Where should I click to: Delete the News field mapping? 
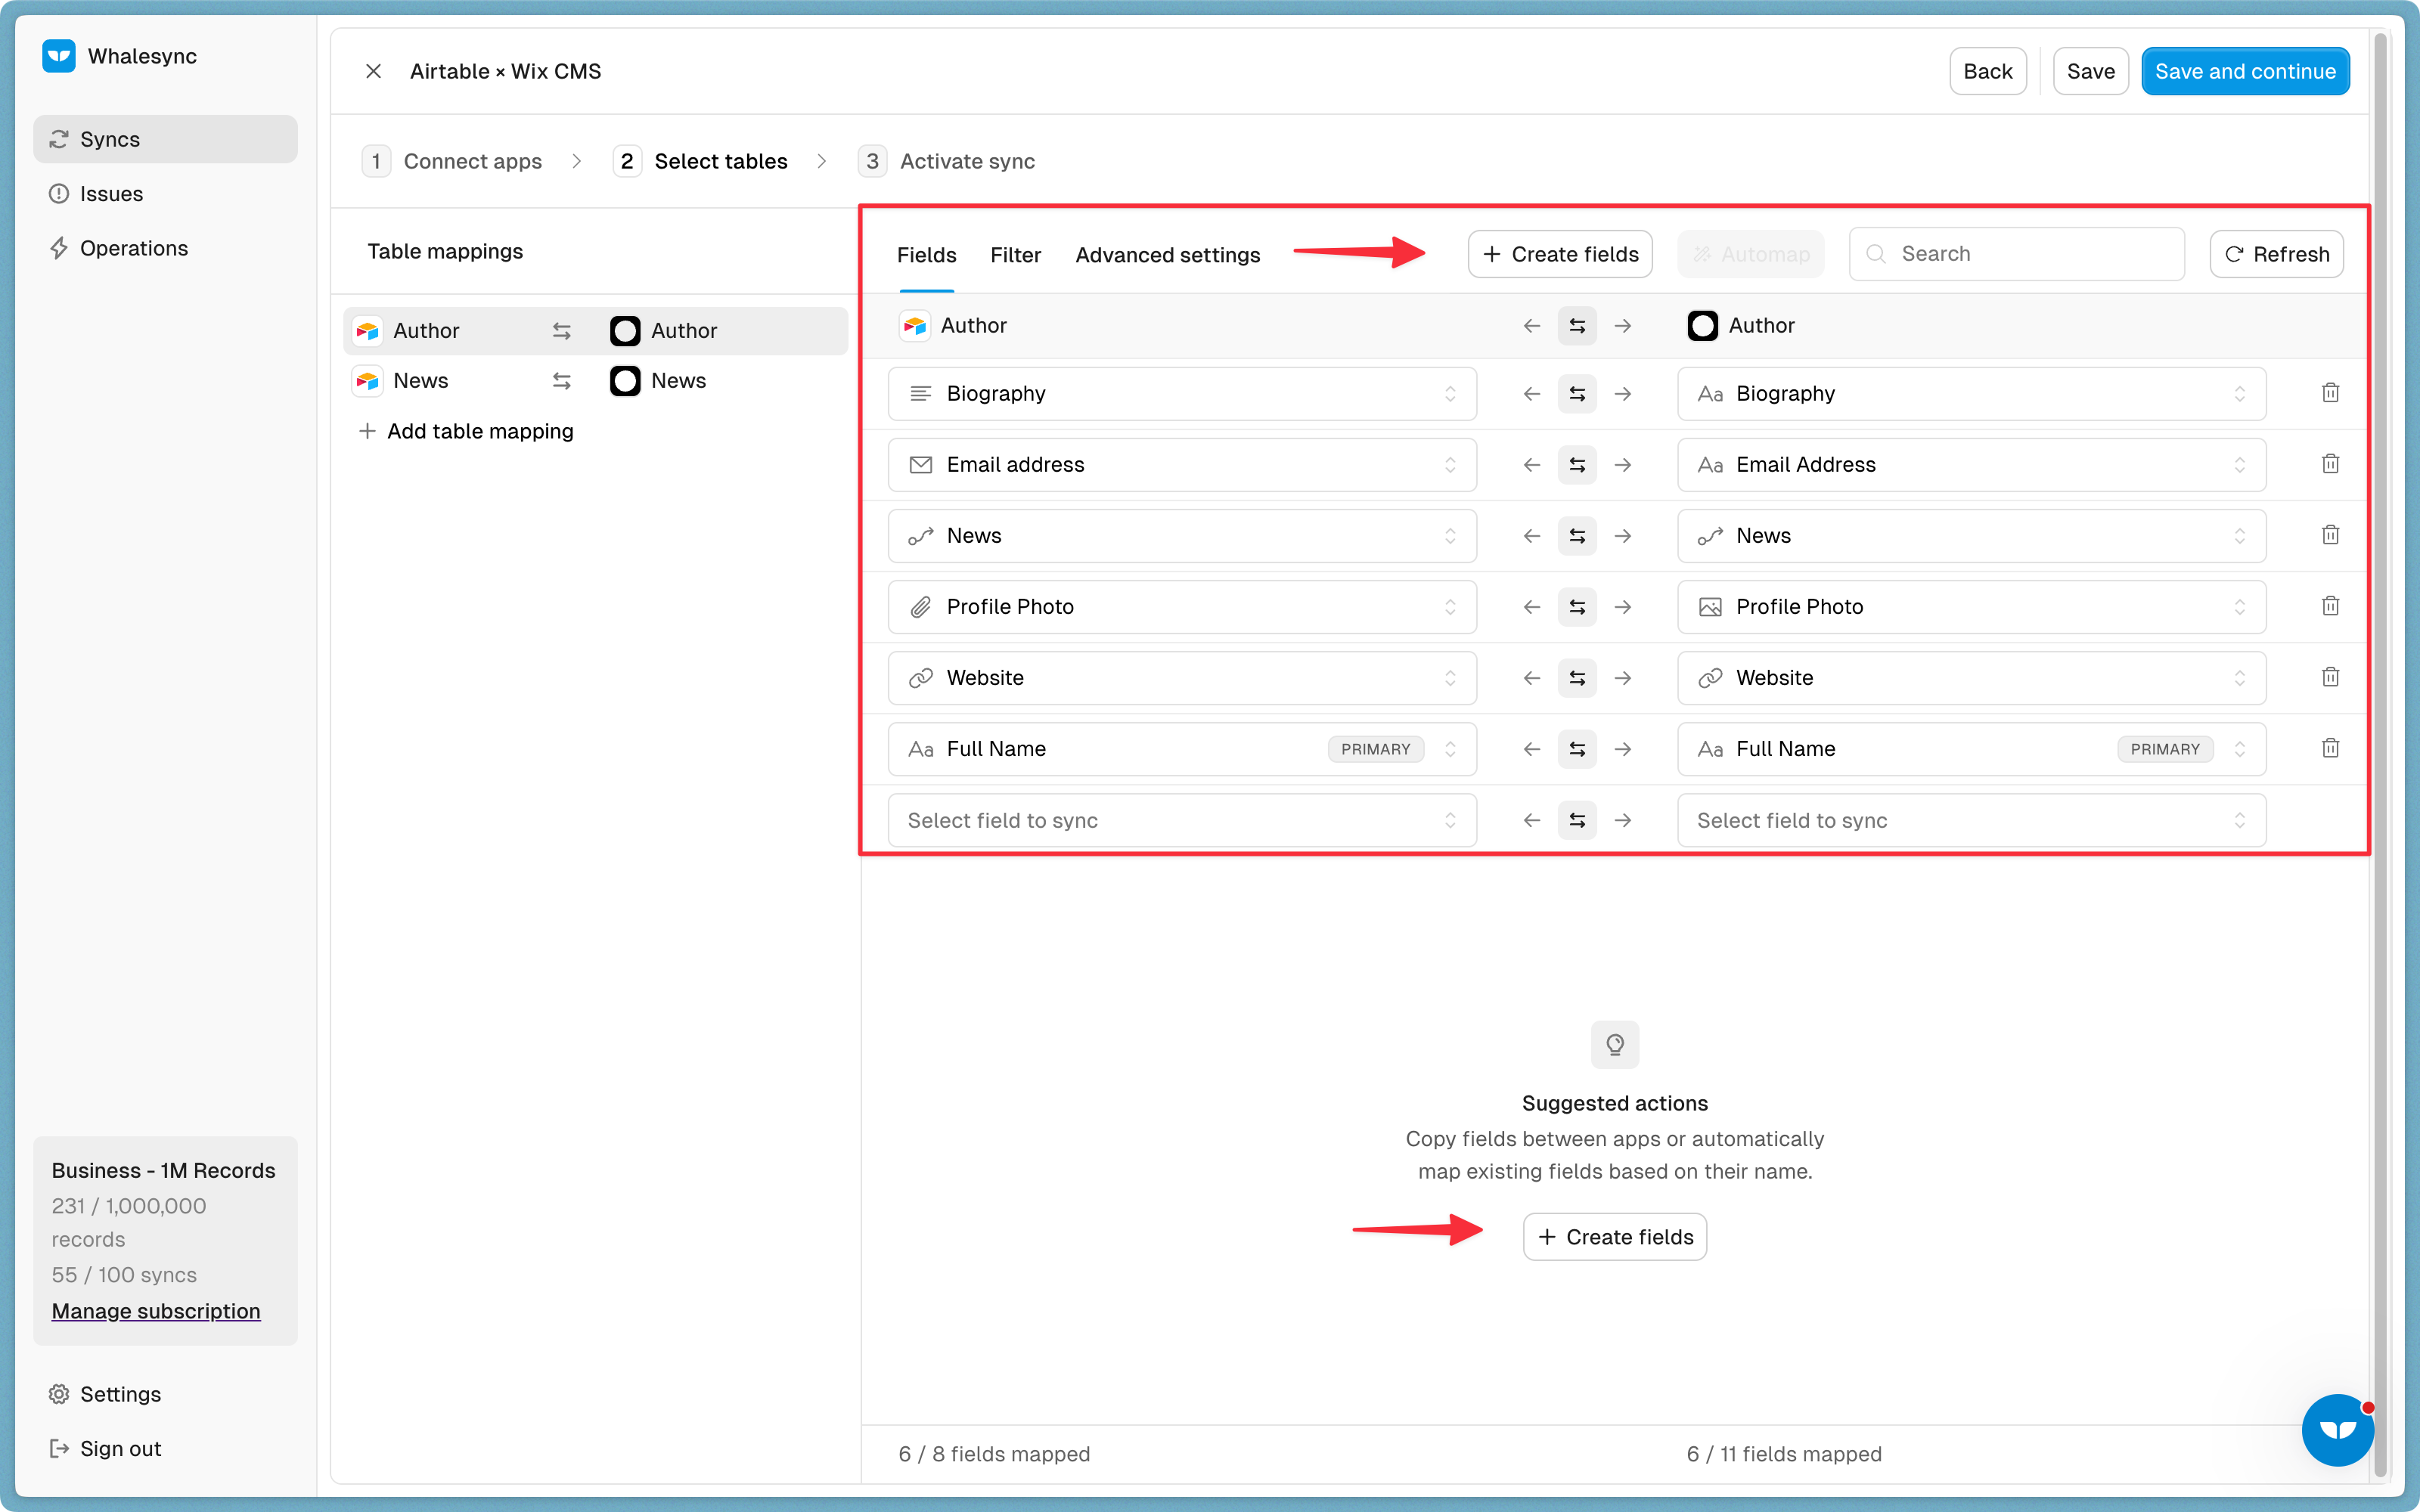[2330, 535]
